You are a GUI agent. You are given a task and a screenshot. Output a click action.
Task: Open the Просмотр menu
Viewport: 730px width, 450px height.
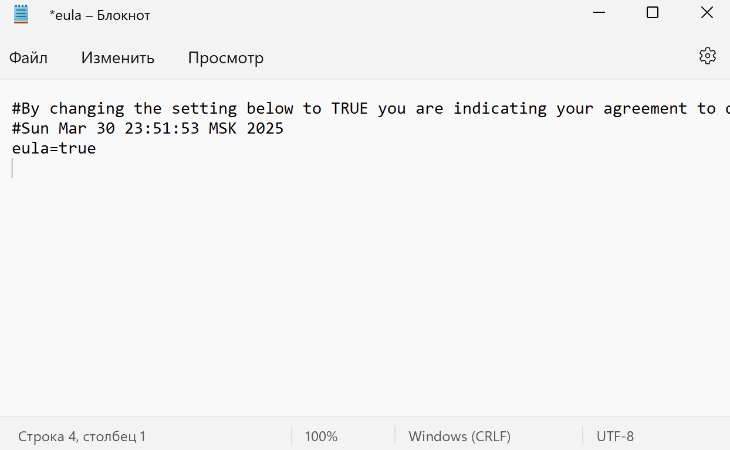[x=225, y=58]
